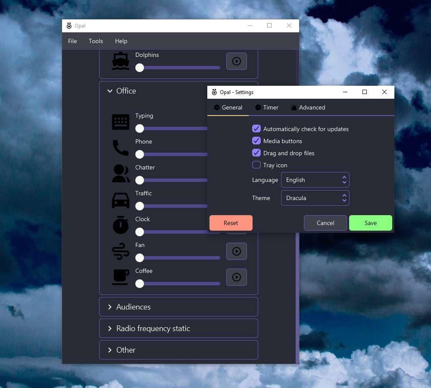Viewport: 431px width, 388px height.
Task: Click the Opal app icon in main title bar
Action: point(69,25)
